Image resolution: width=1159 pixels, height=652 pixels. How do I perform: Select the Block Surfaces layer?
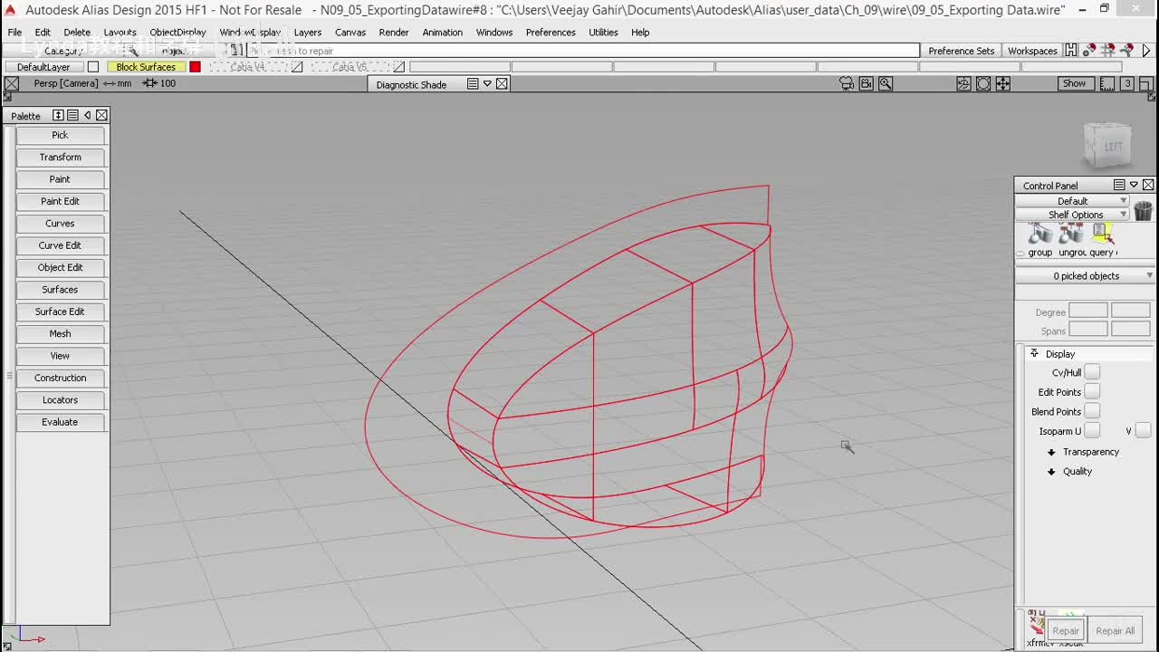pyautogui.click(x=146, y=67)
